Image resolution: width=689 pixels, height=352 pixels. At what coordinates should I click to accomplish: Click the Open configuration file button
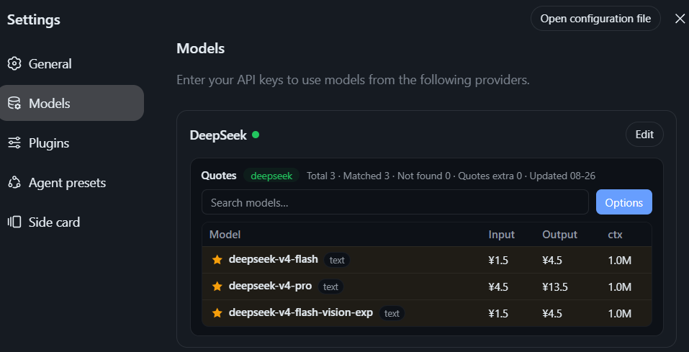tap(595, 19)
